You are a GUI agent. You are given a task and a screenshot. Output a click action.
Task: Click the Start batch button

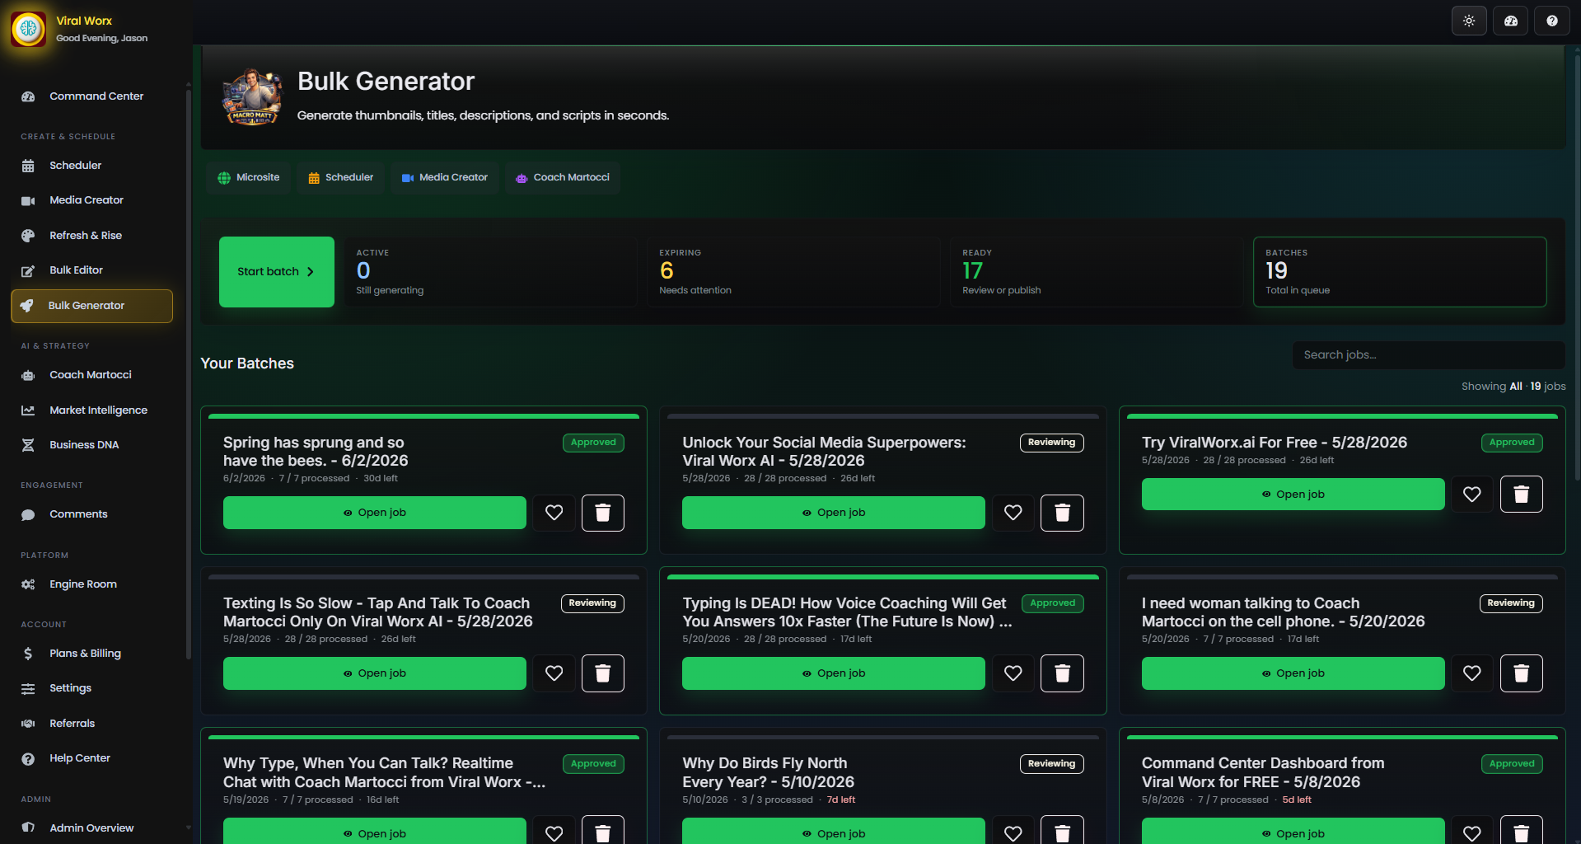[x=277, y=272]
